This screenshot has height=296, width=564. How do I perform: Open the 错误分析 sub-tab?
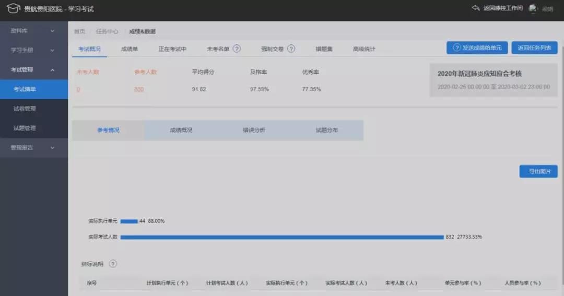pos(254,130)
